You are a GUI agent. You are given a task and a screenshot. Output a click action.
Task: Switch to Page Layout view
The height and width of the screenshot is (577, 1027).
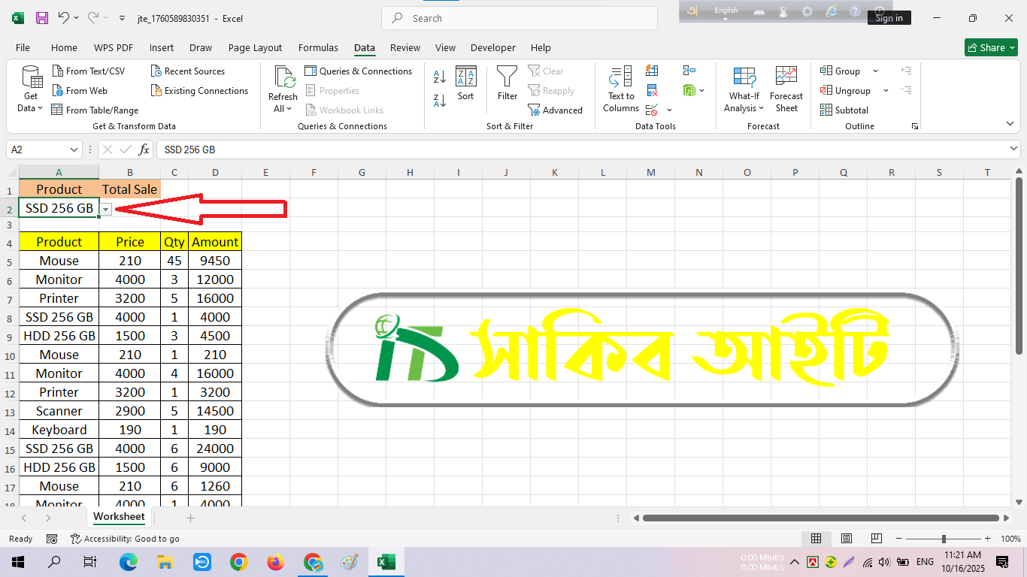point(846,539)
